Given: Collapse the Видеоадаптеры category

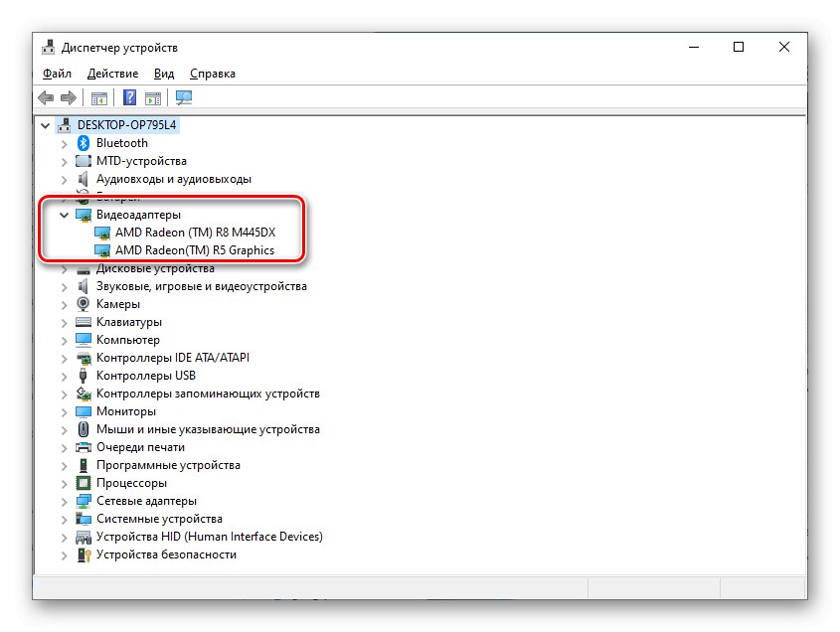Looking at the screenshot, I should [65, 216].
